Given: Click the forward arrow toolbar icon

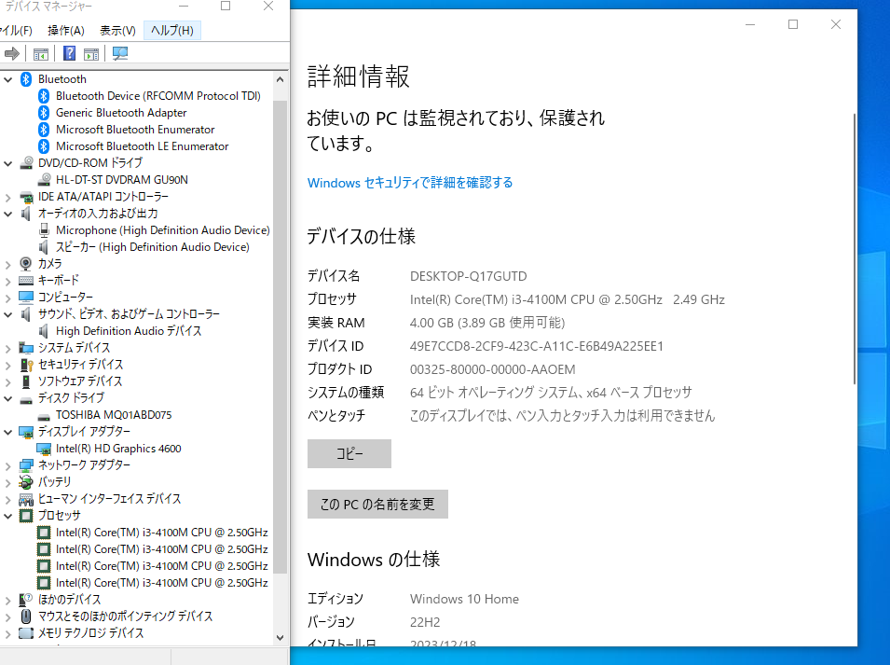Looking at the screenshot, I should (x=12, y=54).
